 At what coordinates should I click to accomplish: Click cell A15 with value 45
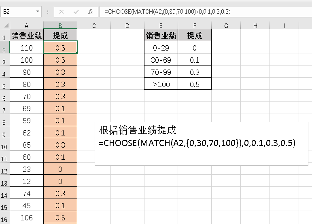[x=27, y=205]
